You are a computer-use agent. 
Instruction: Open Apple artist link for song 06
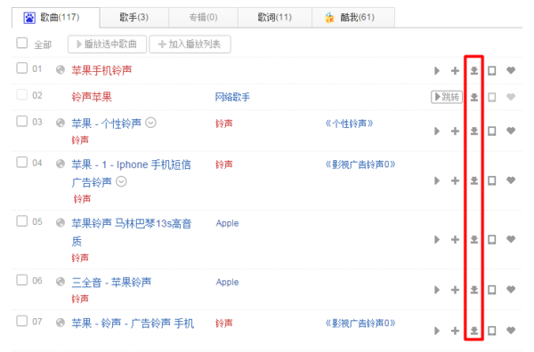(227, 283)
